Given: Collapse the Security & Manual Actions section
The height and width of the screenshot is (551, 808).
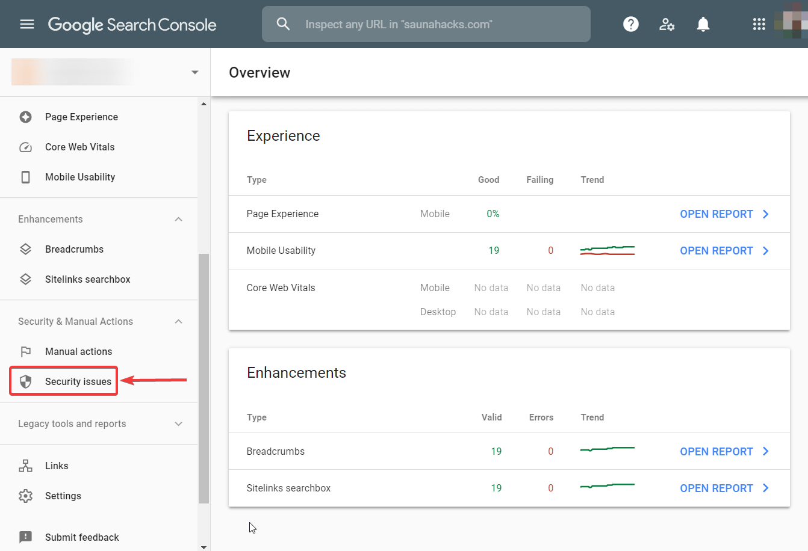Looking at the screenshot, I should tap(178, 321).
